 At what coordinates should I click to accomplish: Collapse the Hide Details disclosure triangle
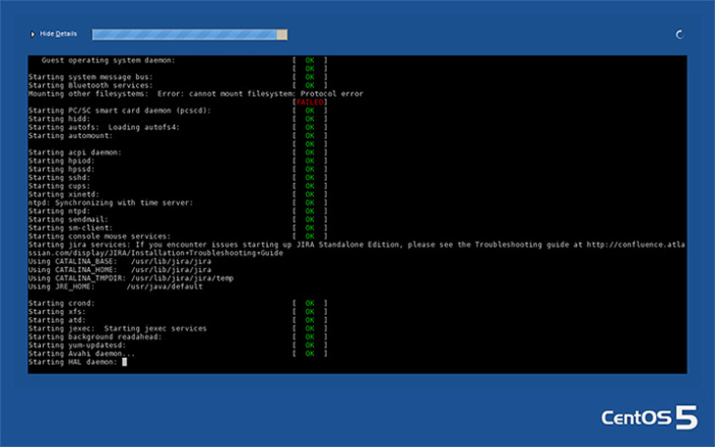pos(32,34)
